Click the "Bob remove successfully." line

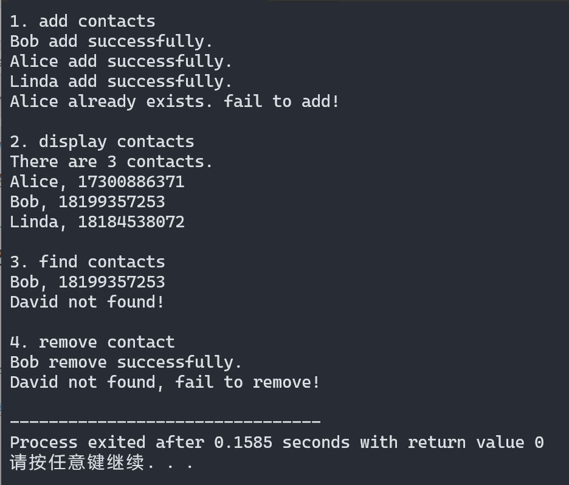click(x=126, y=362)
